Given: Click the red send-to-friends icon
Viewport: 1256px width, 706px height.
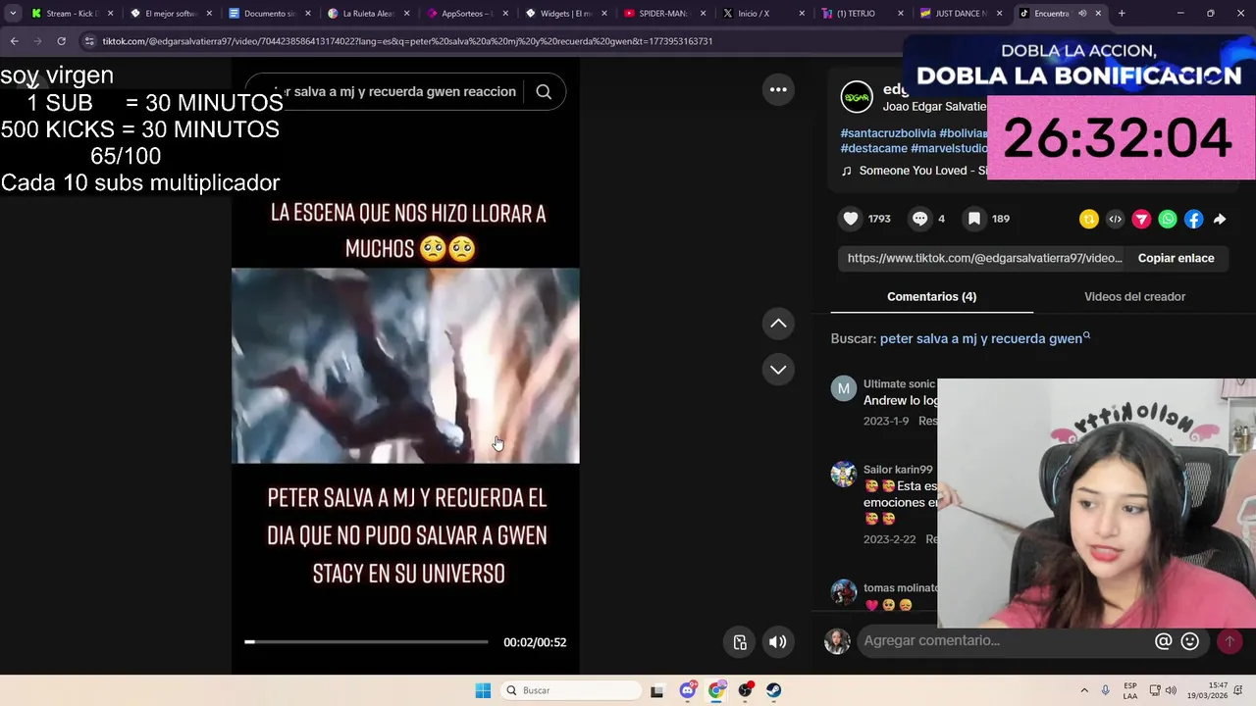Looking at the screenshot, I should pyautogui.click(x=1141, y=220).
